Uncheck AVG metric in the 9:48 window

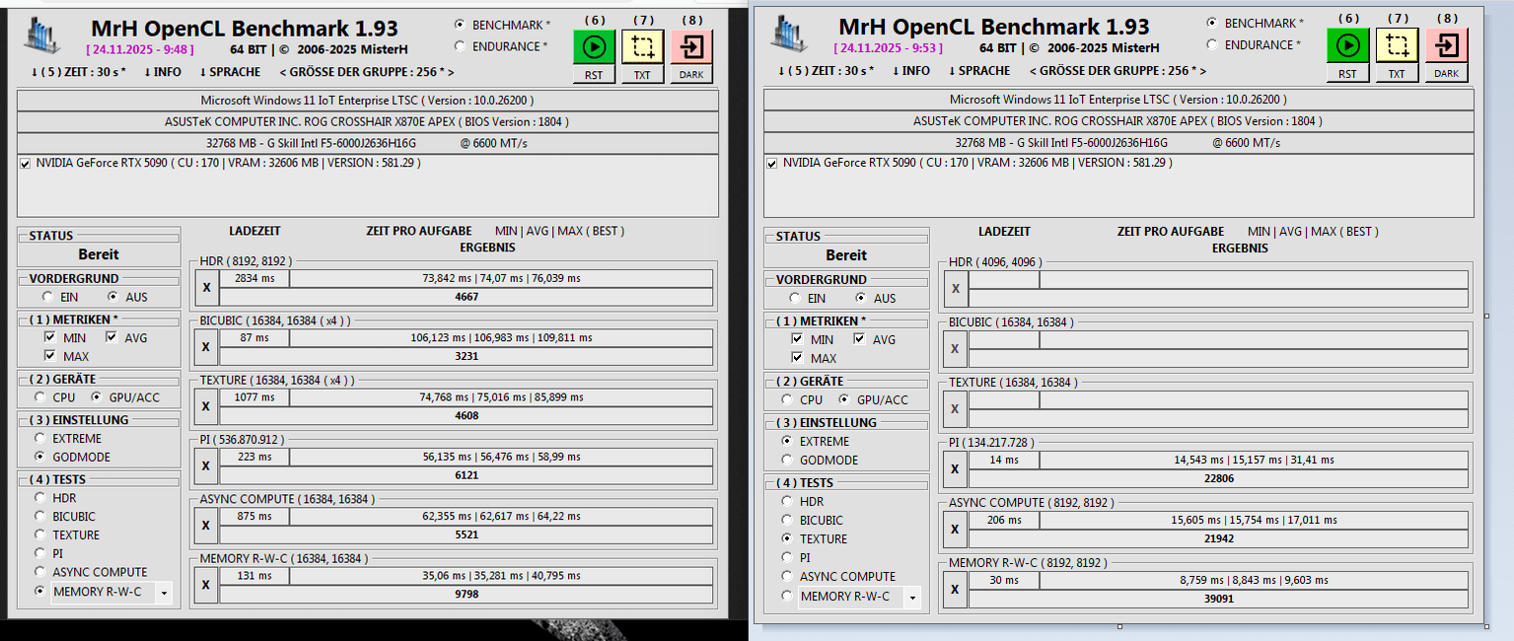click(111, 337)
